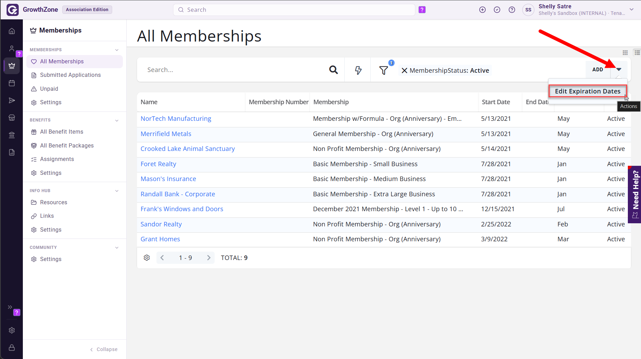Collapse the MEMBERSHIPS section chevron
The height and width of the screenshot is (359, 641).
[117, 50]
